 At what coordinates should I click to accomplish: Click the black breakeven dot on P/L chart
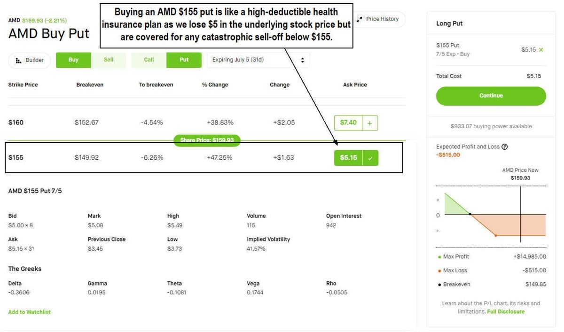(x=470, y=214)
